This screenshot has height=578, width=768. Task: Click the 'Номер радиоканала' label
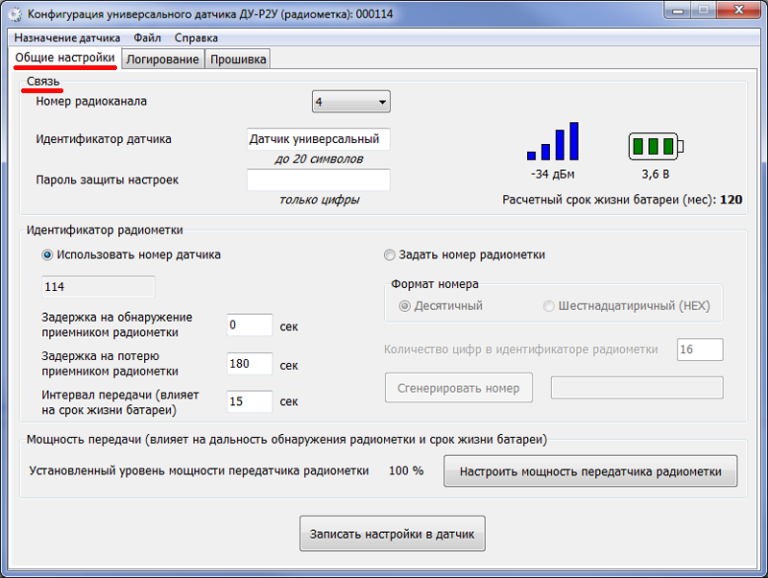(x=91, y=102)
